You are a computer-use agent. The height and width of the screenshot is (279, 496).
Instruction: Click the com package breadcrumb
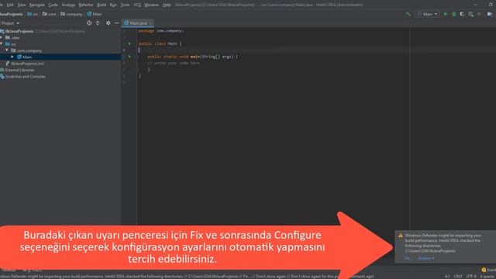click(49, 14)
